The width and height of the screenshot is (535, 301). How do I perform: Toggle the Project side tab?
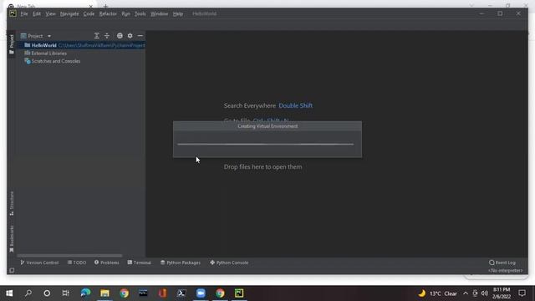tap(12, 44)
